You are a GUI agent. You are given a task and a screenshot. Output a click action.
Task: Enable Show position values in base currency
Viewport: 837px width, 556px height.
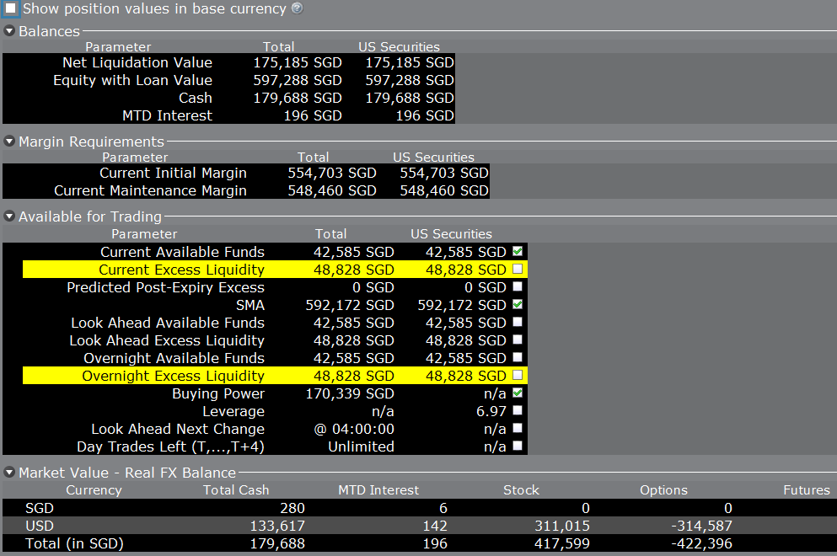tap(11, 9)
